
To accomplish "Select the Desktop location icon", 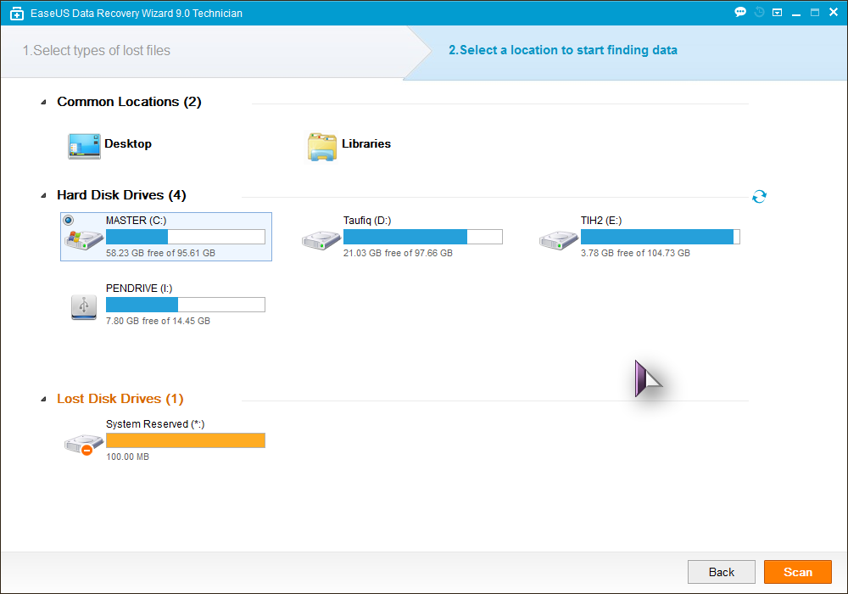I will (84, 146).
